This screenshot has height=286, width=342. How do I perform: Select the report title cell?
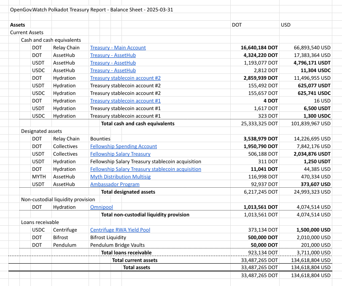(92, 10)
